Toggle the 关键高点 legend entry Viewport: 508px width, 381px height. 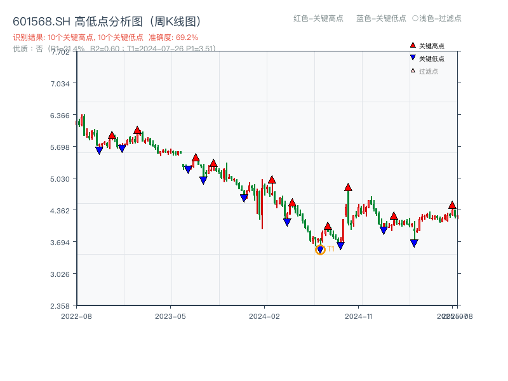point(431,46)
